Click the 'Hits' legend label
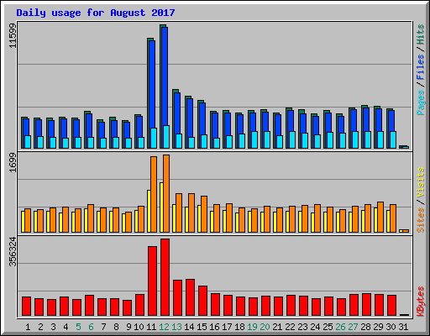Screen dimensions: 430x336 [421, 34]
